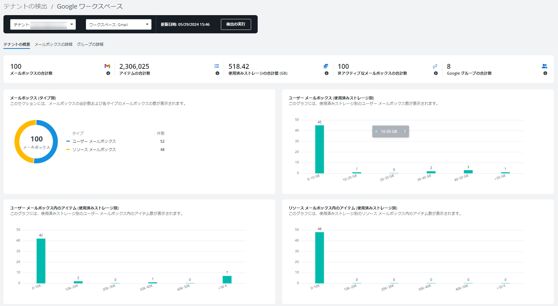558x306 pixels.
Task: Click the 更新日時 timestamp text
Action: point(185,24)
